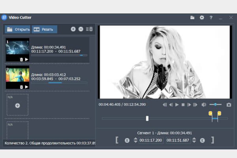
Task: Set segment end with right bracket
Action: coord(213,140)
